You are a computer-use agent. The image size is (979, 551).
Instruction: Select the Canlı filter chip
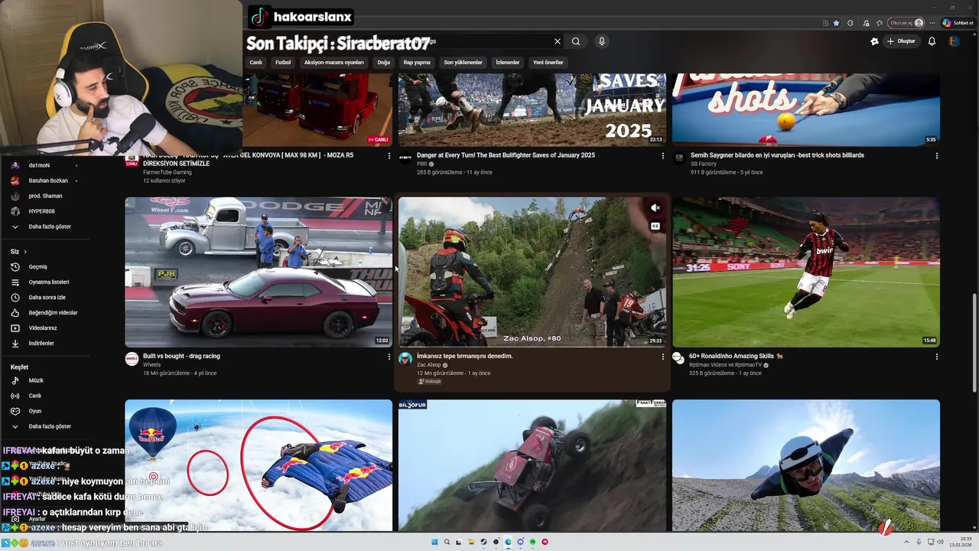pos(256,63)
